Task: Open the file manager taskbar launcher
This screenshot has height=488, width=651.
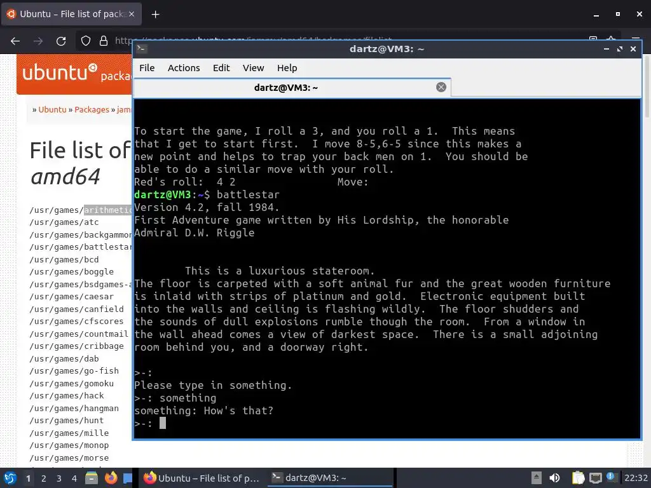Action: point(92,478)
